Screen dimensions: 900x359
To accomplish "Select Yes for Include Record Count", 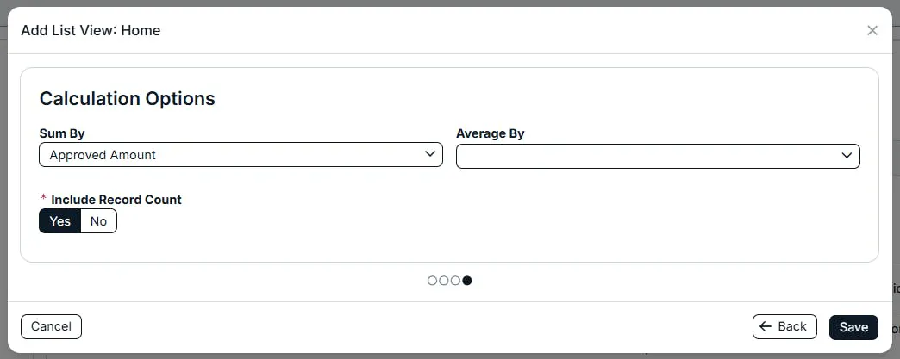I will point(59,220).
